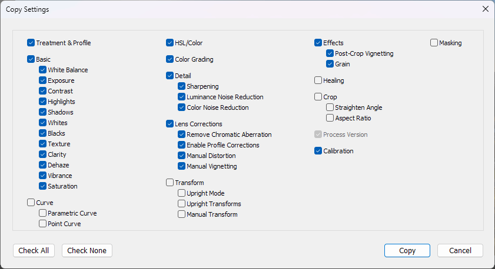This screenshot has width=495, height=269.
Task: Uncheck Luminance Noise Reduction
Action: (181, 97)
